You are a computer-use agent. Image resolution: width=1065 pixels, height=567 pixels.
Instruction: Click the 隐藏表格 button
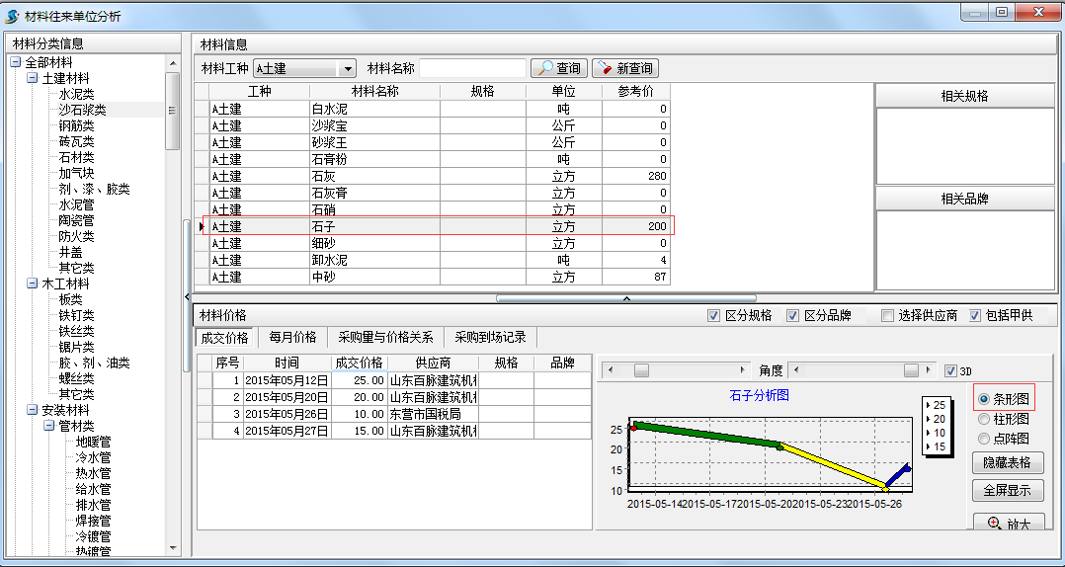pos(1007,462)
